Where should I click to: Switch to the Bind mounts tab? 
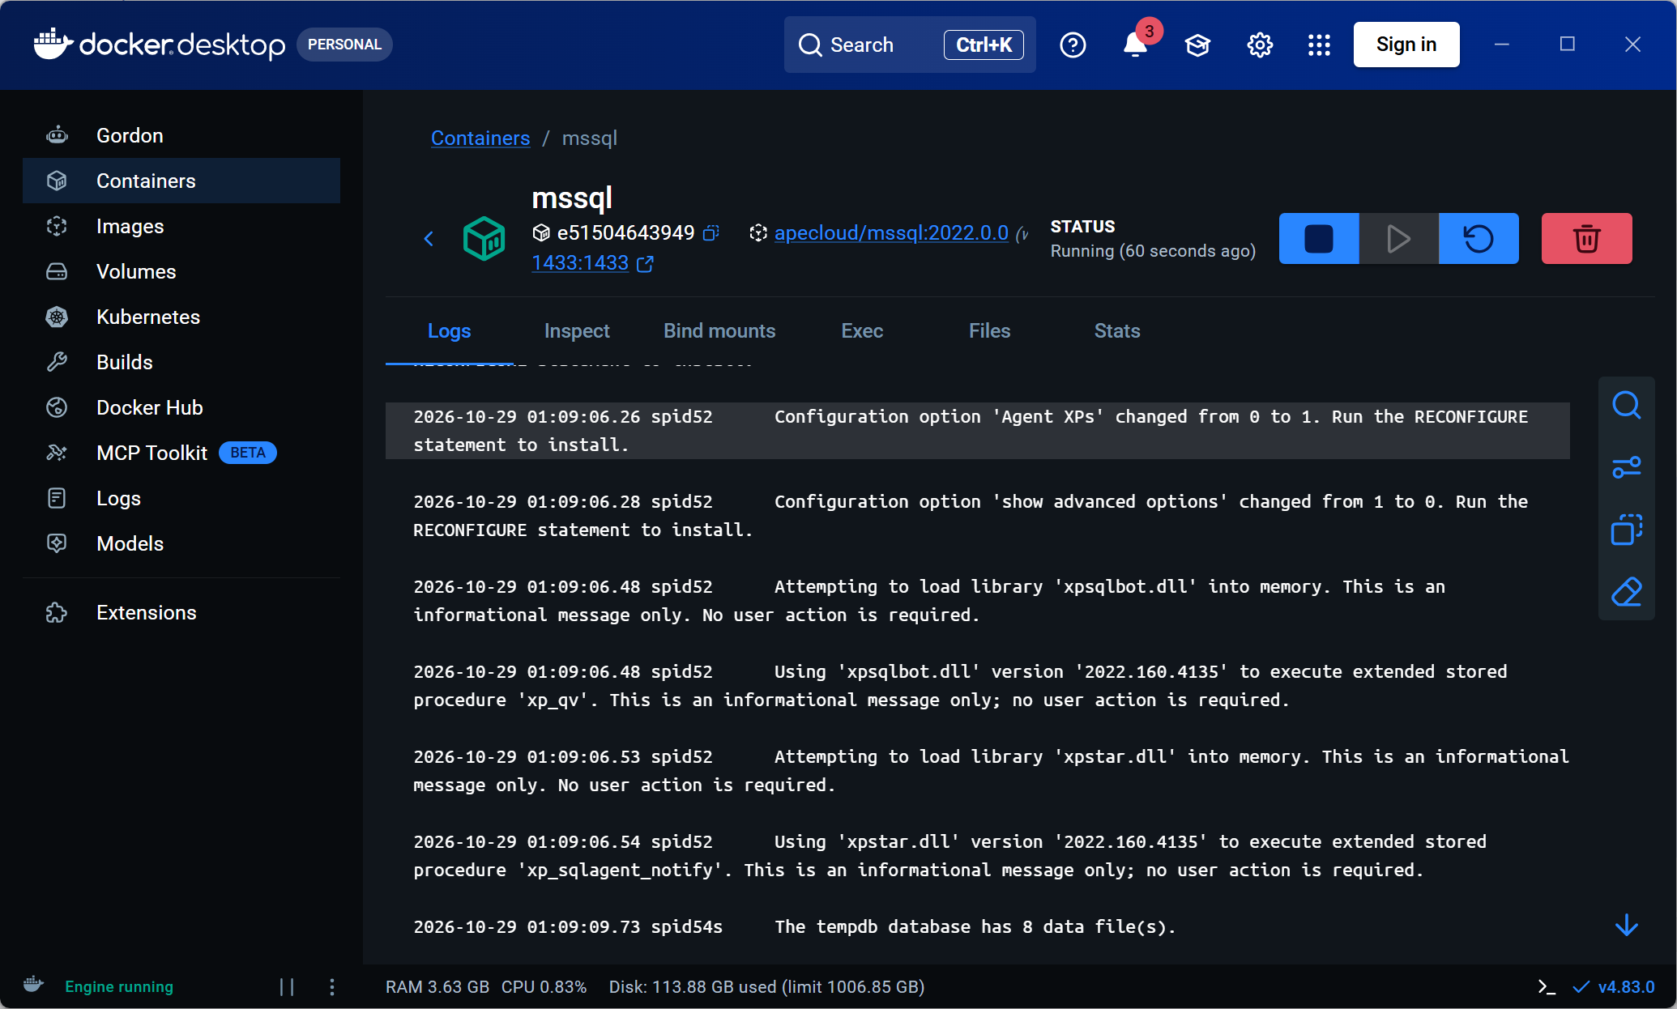[x=719, y=331]
